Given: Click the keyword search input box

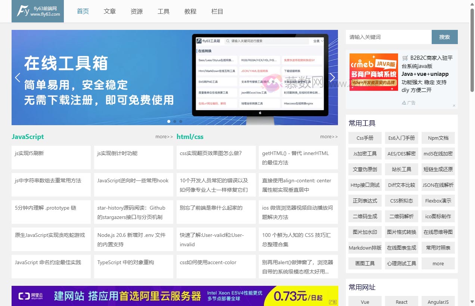Looking at the screenshot, I should tap(388, 37).
